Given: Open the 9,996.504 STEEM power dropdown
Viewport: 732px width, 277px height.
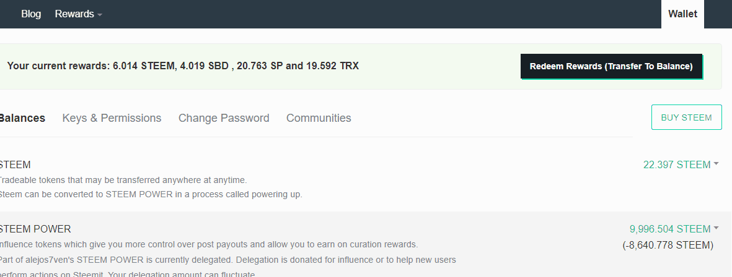Looking at the screenshot, I should click(674, 229).
